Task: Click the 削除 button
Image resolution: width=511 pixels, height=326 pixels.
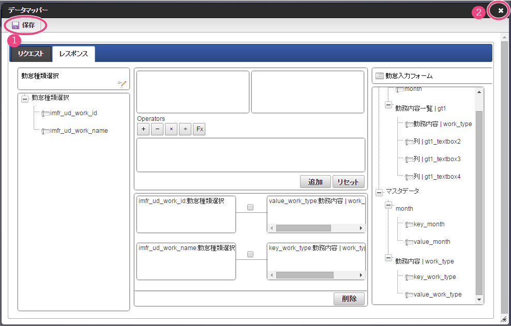Action: [349, 299]
